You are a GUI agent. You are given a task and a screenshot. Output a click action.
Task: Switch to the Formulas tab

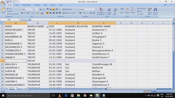[x=37, y=5]
